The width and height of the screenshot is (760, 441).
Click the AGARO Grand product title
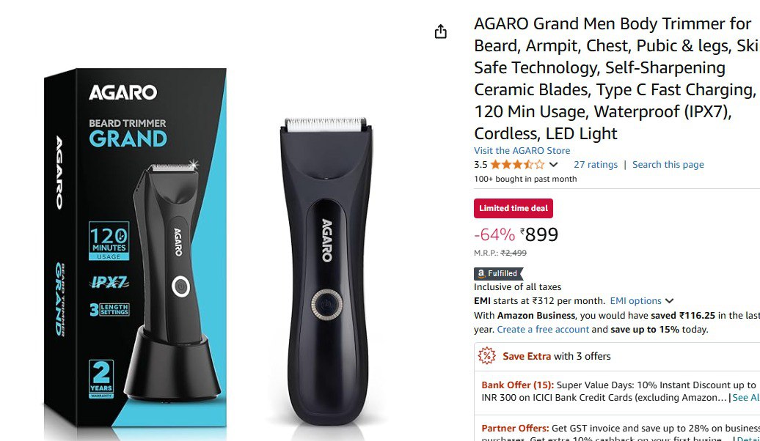[x=616, y=78]
